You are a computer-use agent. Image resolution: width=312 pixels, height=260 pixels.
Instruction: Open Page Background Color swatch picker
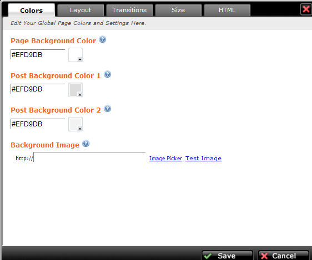(76, 55)
